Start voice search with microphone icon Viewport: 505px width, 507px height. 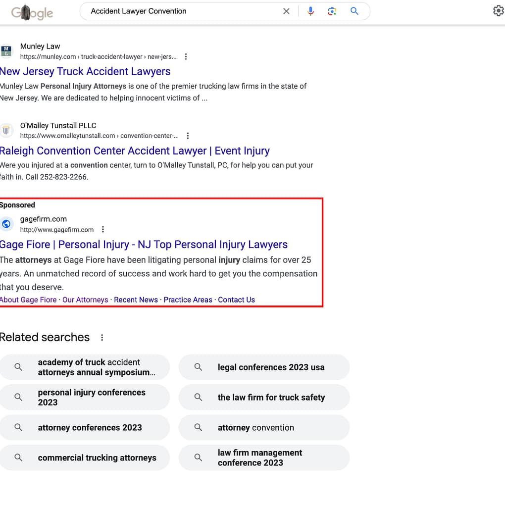(x=310, y=11)
